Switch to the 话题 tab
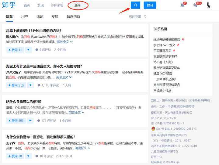Screen dimensions: 219x165 coord(40,16)
